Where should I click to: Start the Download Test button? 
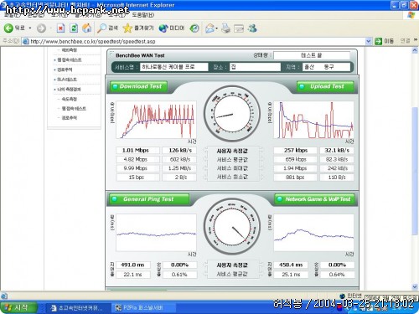[139, 86]
